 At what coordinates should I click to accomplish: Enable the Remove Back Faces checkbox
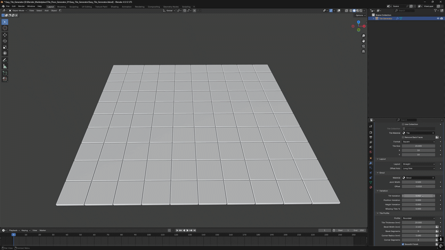[403, 137]
